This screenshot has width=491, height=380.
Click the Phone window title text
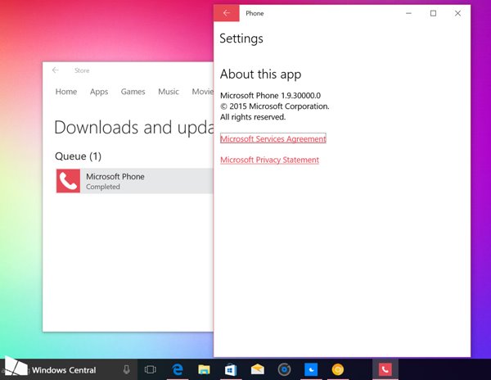(255, 13)
